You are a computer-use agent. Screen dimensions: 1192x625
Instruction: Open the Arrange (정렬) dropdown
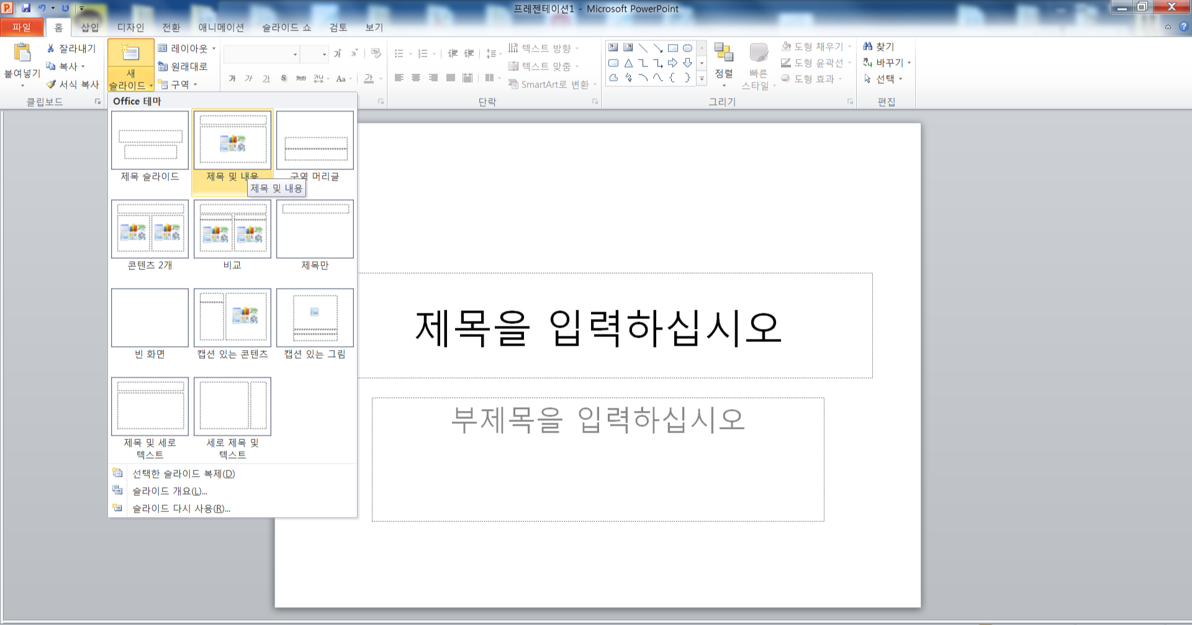tap(724, 66)
